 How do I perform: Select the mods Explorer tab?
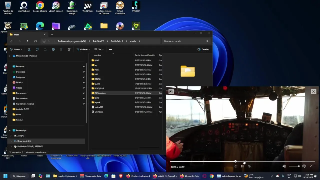click(27, 34)
